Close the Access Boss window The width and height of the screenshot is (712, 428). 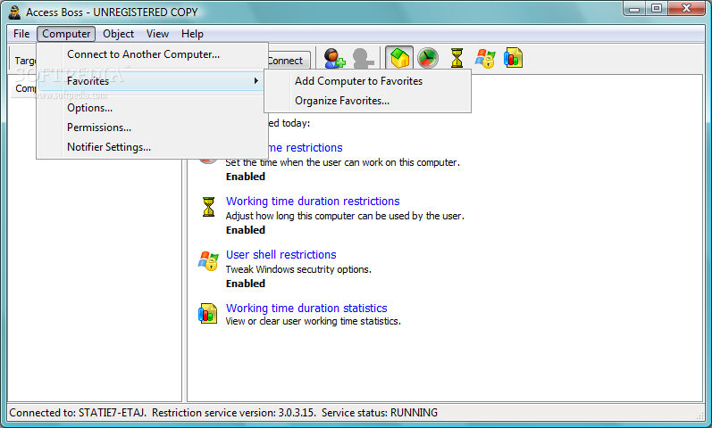point(687,9)
